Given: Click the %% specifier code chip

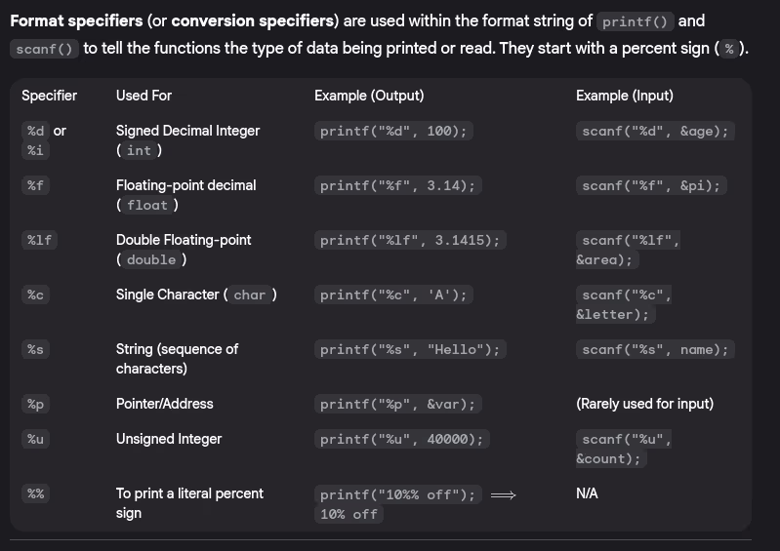Looking at the screenshot, I should (36, 493).
